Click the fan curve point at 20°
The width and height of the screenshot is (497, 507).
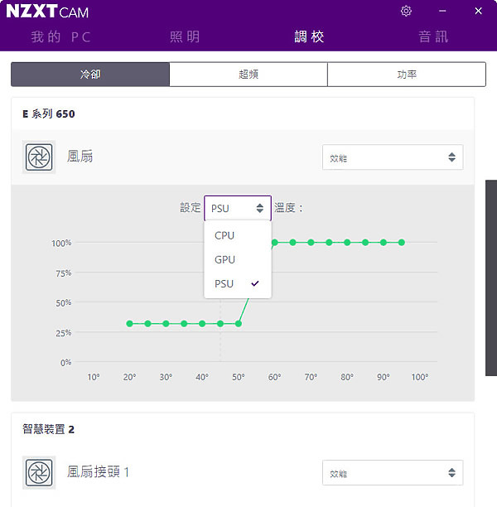point(130,323)
